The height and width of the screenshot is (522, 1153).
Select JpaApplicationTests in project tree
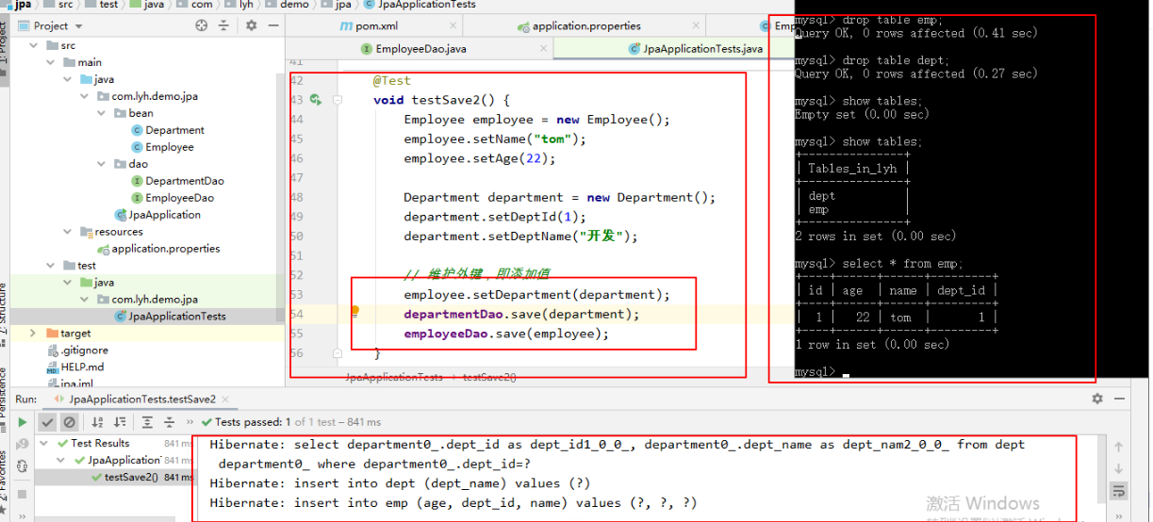click(x=169, y=317)
